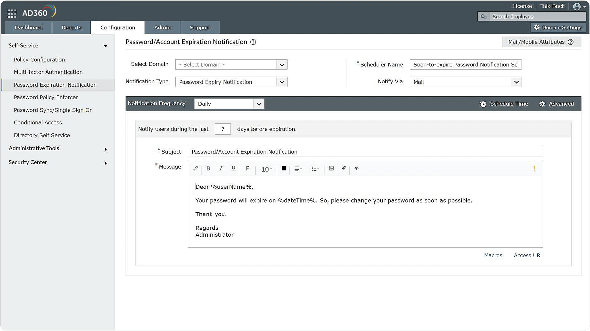Viewport: 590px width, 331px height.
Task: Click the attachment paperclip icon
Action: pos(195,168)
